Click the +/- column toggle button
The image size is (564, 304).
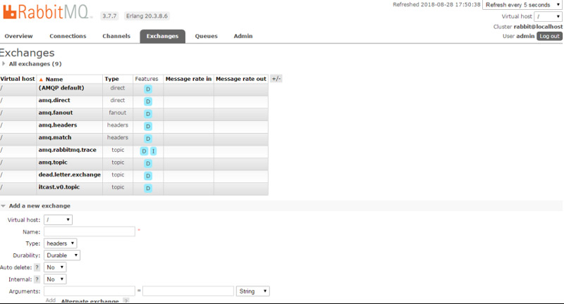[x=276, y=79]
